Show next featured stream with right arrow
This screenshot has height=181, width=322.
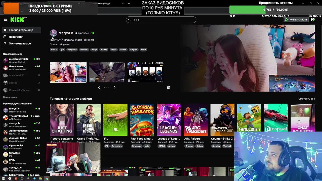click(x=114, y=87)
